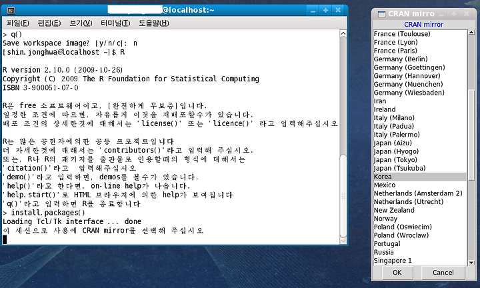The height and width of the screenshot is (288, 480).
Task: Select Italy (Padua) mirror
Action: pyautogui.click(x=420, y=126)
